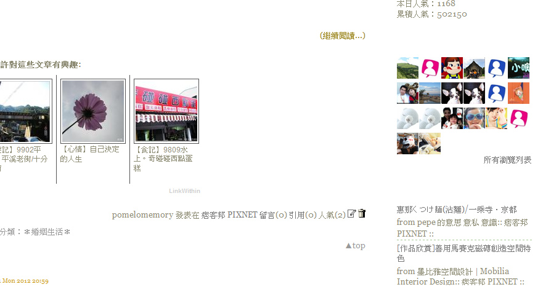The width and height of the screenshot is (559, 287).
Task: Open the person in wolf mask avatar
Action: click(x=407, y=143)
